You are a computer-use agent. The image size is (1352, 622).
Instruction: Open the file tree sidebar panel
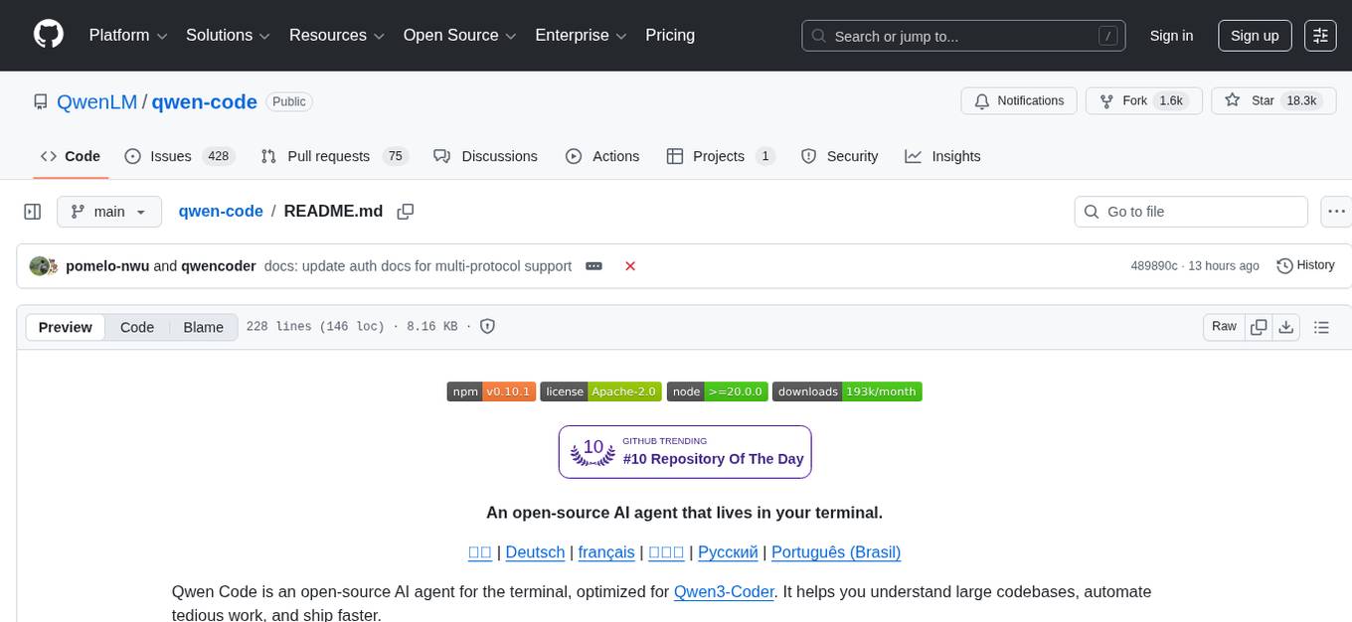(32, 211)
